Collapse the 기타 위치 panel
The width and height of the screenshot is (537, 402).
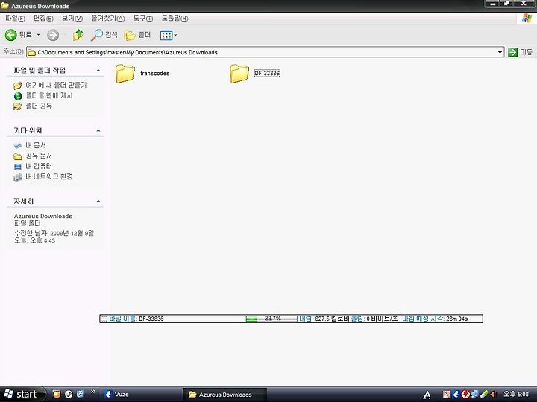coord(98,130)
